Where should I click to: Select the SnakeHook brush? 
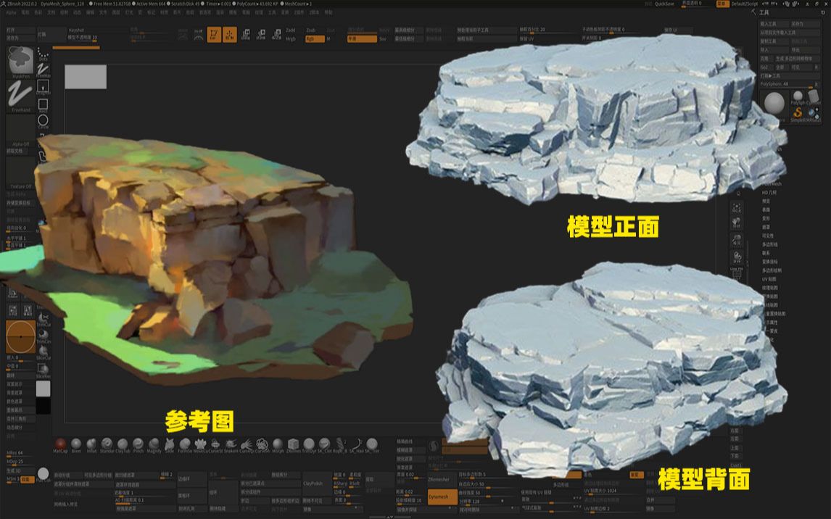(x=231, y=444)
